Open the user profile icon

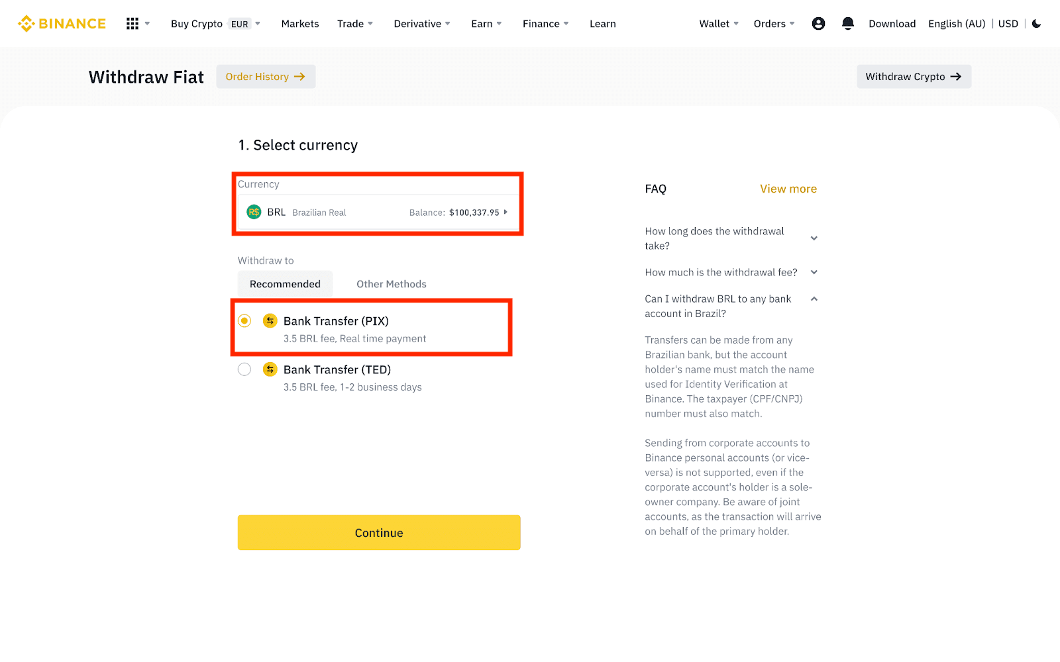coord(818,24)
